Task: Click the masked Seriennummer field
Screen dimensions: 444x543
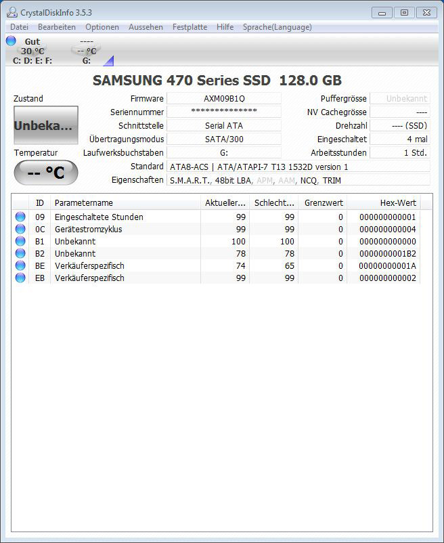Action: pos(224,112)
